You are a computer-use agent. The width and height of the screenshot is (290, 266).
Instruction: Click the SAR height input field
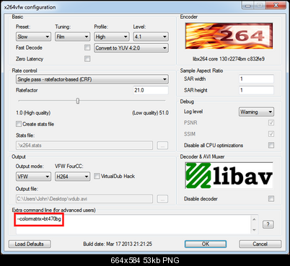(x=256, y=90)
